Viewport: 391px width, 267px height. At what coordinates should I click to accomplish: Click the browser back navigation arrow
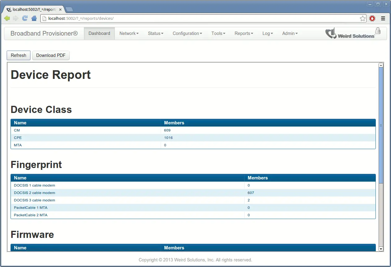click(7, 18)
